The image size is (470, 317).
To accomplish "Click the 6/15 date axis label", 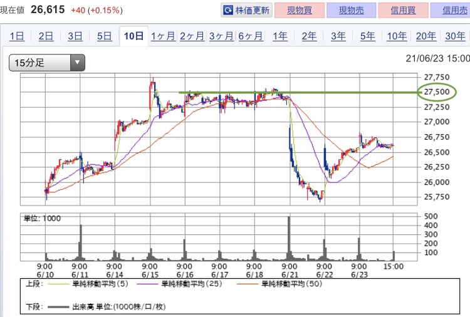I will 150,275.
